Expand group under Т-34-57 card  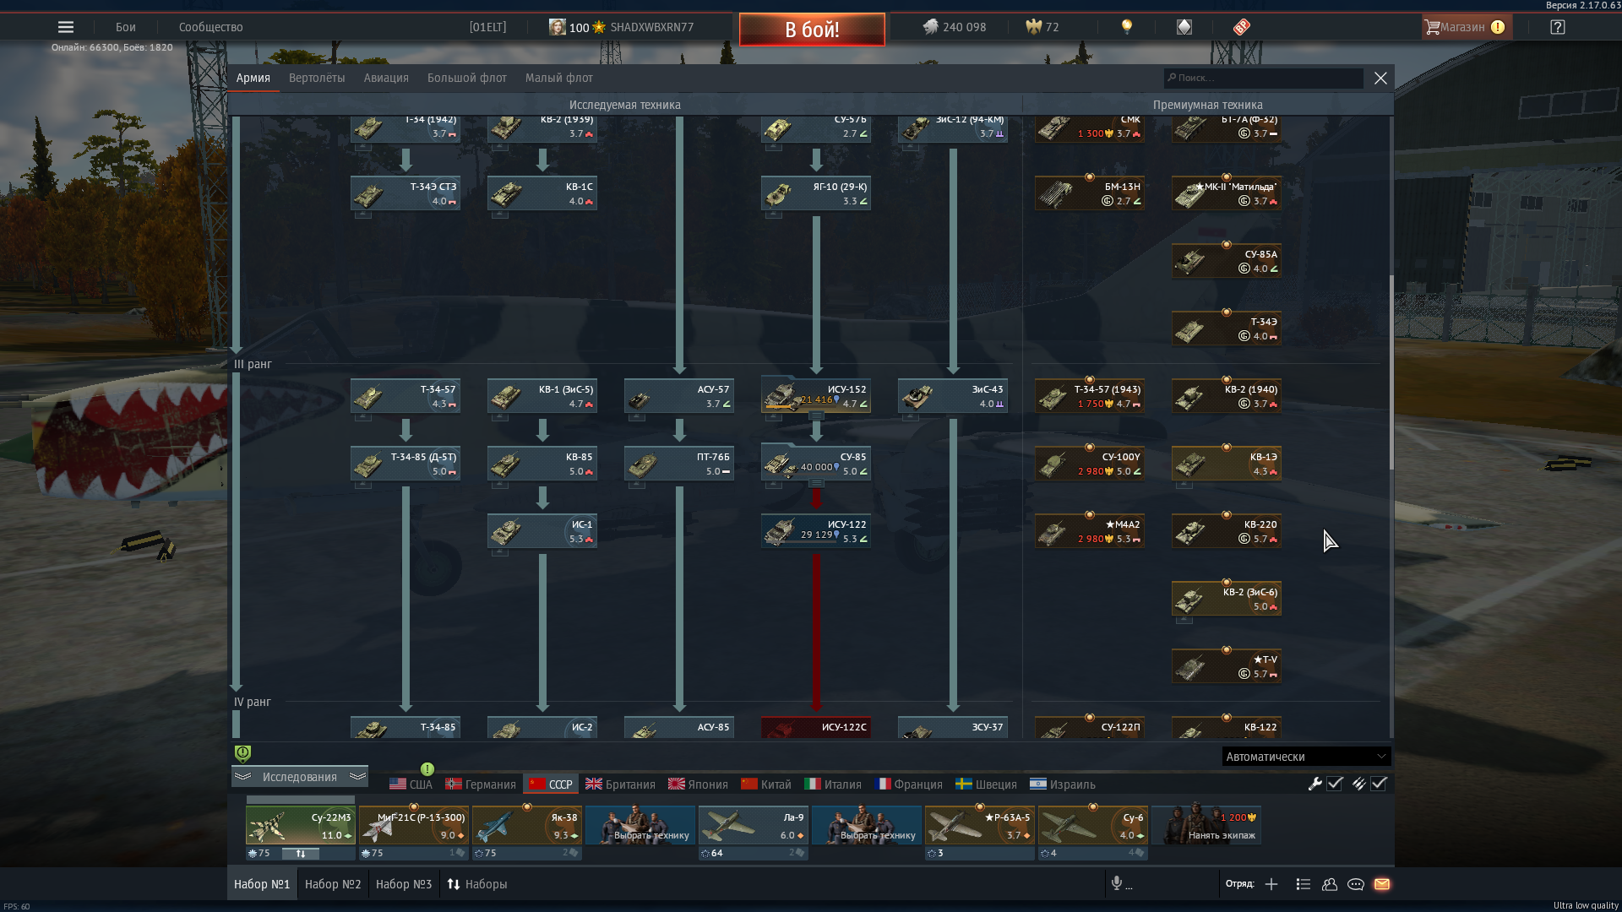pos(363,416)
